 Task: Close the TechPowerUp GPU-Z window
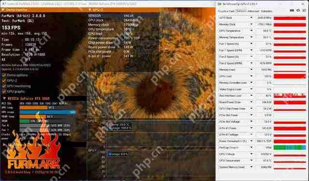[x=303, y=4]
